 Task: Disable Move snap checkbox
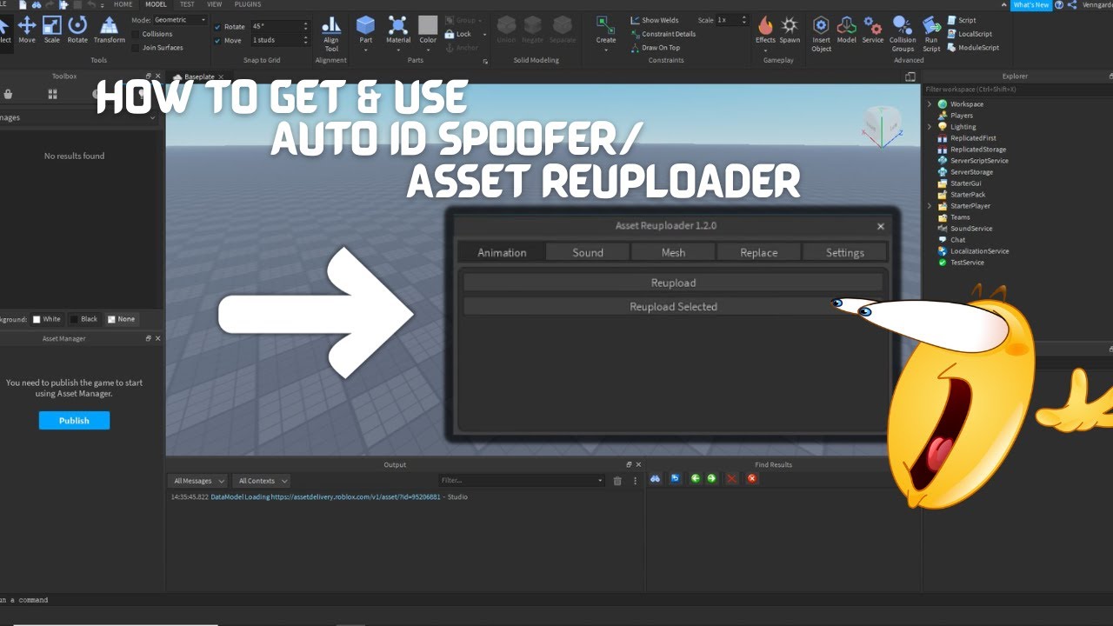click(x=217, y=41)
